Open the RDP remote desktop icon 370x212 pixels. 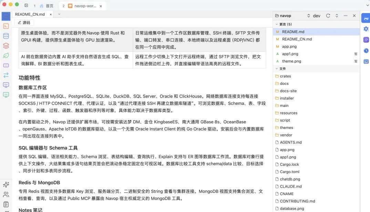tap(6, 85)
